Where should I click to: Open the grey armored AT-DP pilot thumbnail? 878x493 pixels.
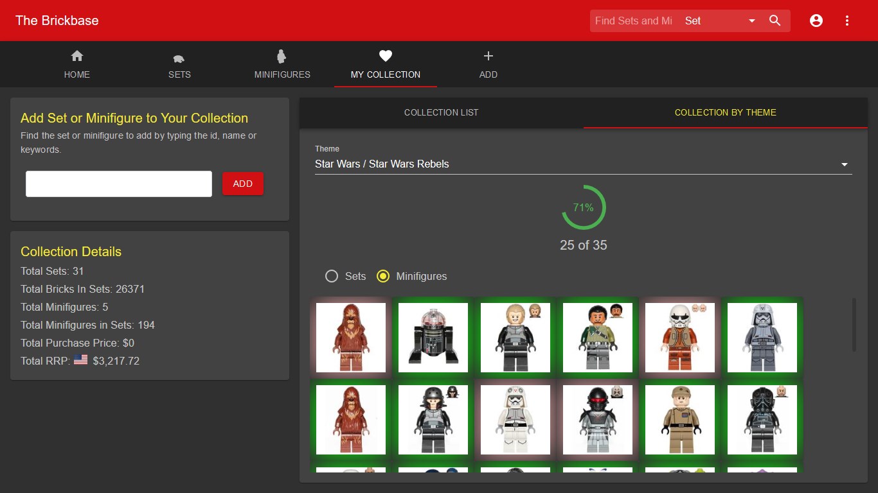(x=762, y=338)
